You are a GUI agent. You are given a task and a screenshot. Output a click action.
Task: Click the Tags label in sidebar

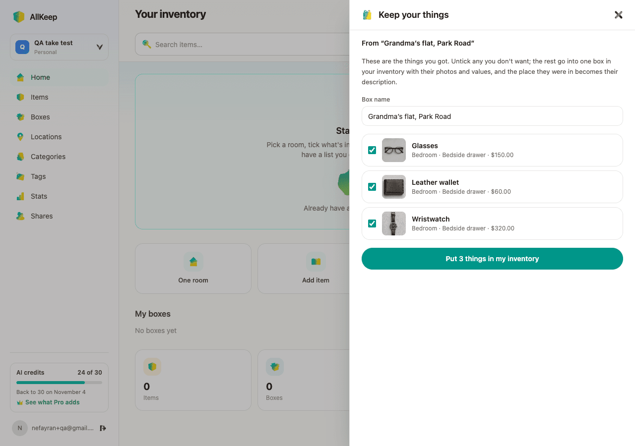coord(38,176)
